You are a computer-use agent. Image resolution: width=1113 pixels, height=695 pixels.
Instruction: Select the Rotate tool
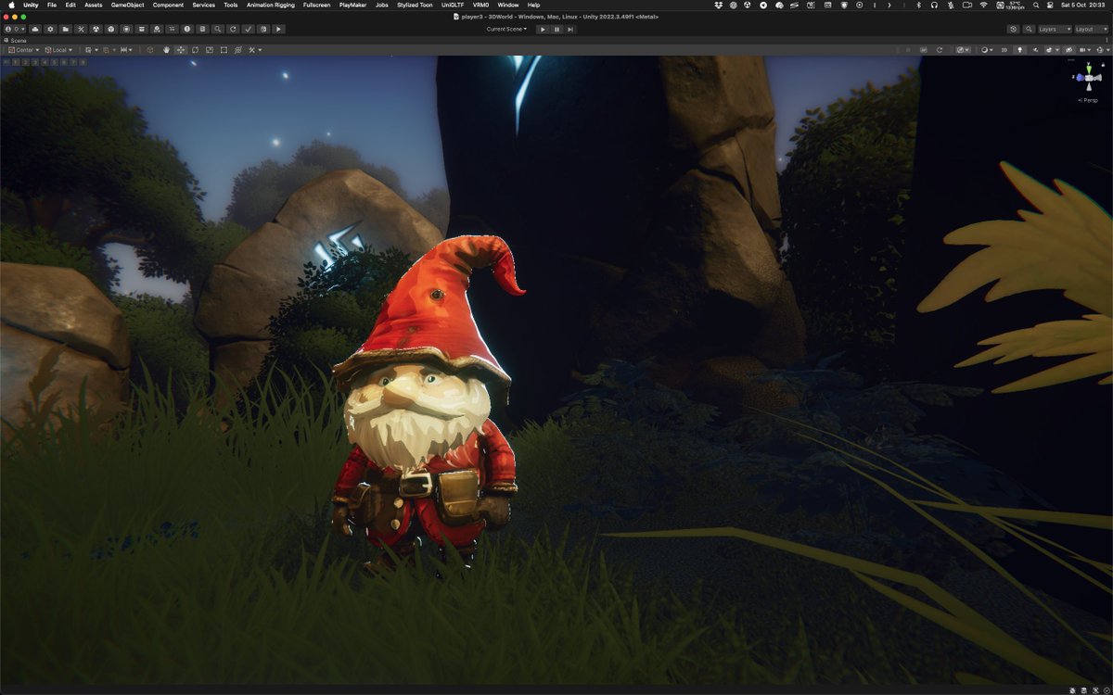point(196,50)
